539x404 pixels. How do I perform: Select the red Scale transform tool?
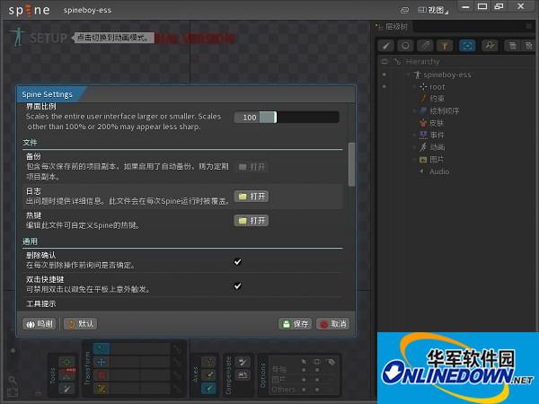(x=102, y=375)
